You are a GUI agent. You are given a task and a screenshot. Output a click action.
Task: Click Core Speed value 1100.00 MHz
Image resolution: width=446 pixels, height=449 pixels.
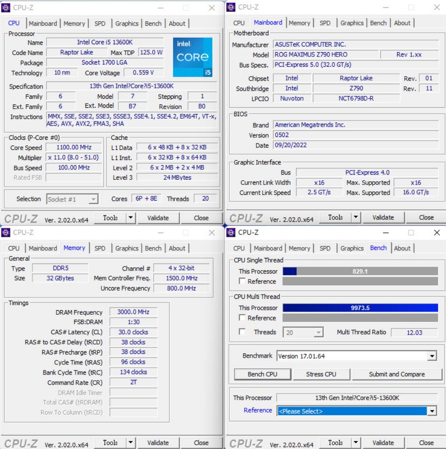(x=74, y=147)
